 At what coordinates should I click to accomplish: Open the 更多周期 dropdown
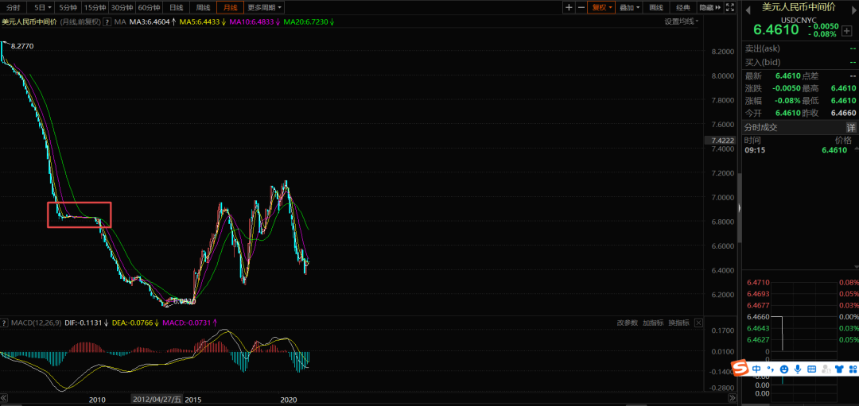tap(265, 8)
